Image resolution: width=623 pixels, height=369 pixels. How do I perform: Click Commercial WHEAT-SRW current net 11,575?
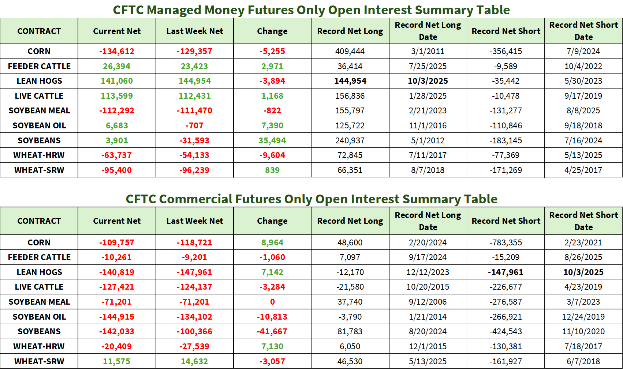117,361
